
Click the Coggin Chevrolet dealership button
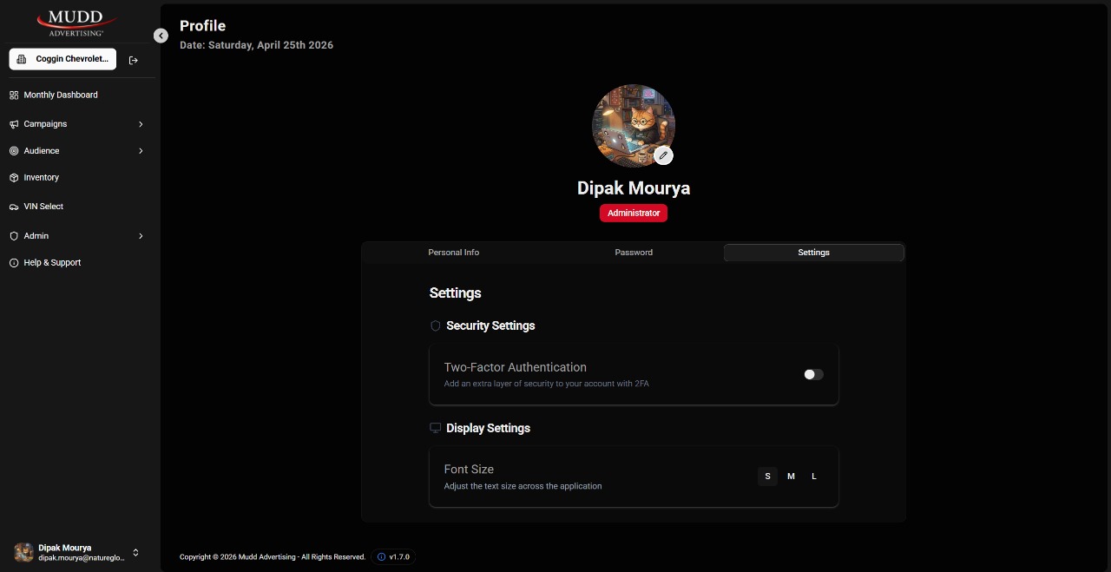(62, 59)
